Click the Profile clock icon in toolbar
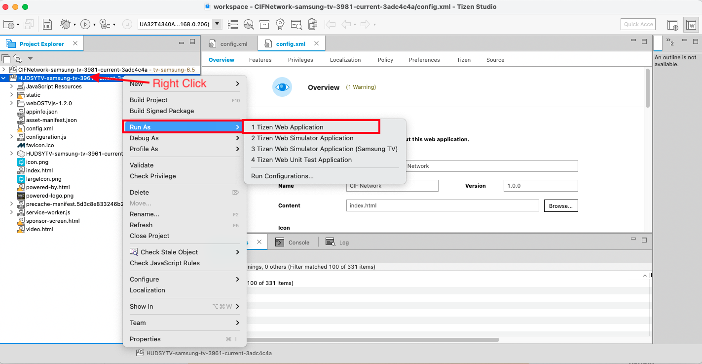This screenshot has width=702, height=364. tap(104, 24)
